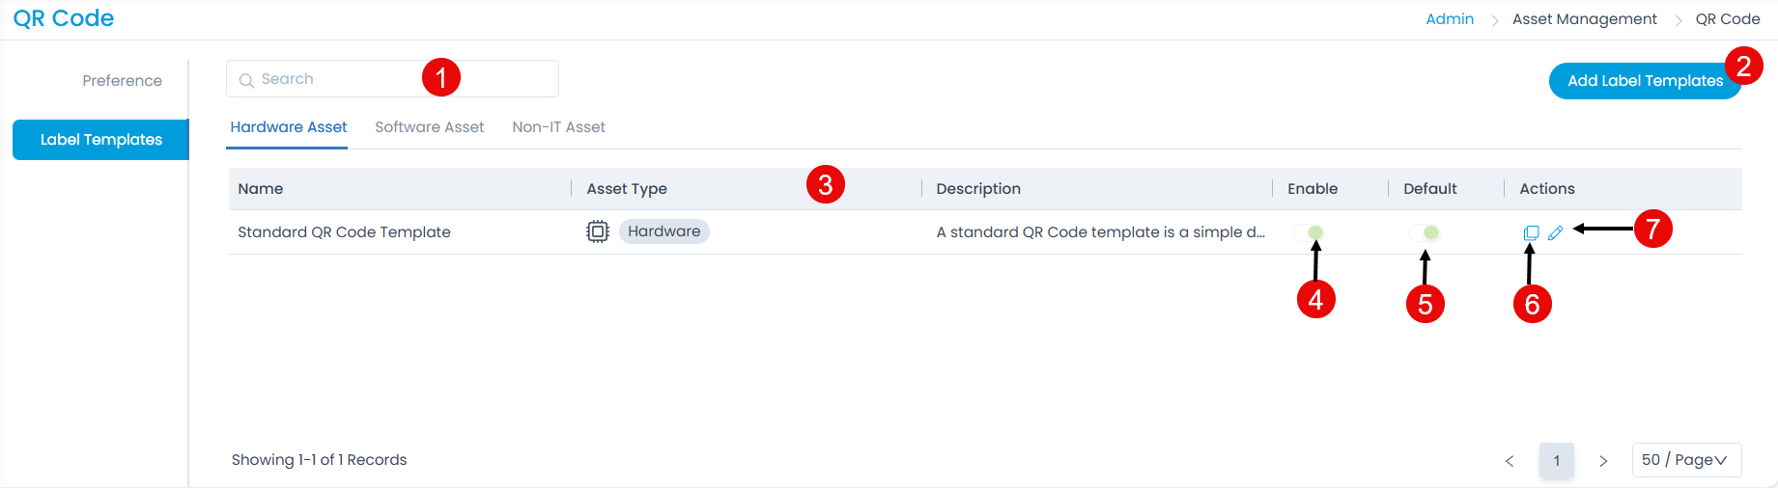Click the Asset Management breadcrumb
This screenshot has width=1778, height=488.
(x=1584, y=19)
